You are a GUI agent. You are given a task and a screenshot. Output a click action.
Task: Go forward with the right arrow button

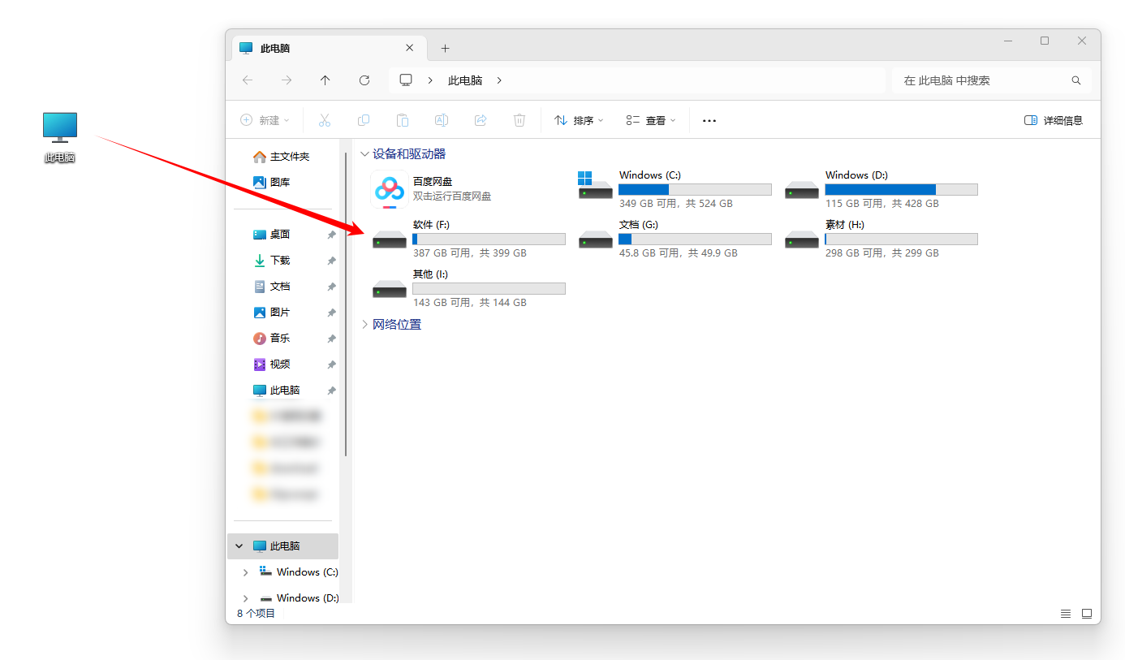(287, 80)
